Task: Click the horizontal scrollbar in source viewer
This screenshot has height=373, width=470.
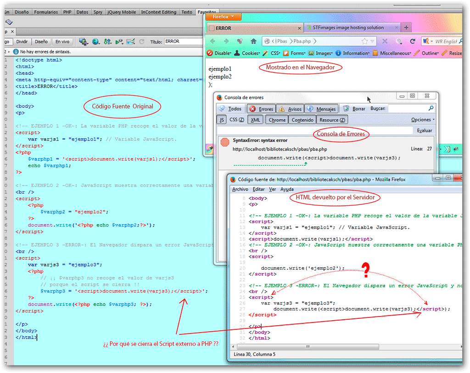Action: [x=307, y=347]
